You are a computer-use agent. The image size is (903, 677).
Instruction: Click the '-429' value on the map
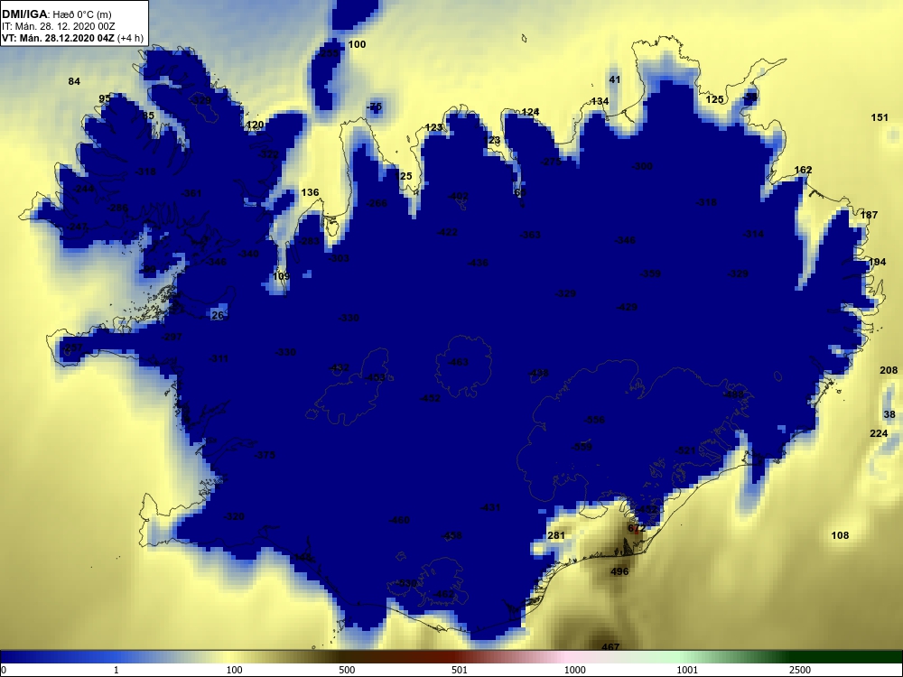(627, 308)
